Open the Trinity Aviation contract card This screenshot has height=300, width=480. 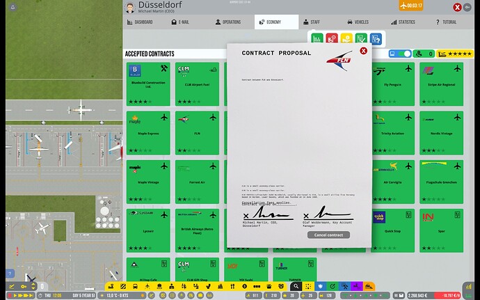(x=393, y=133)
